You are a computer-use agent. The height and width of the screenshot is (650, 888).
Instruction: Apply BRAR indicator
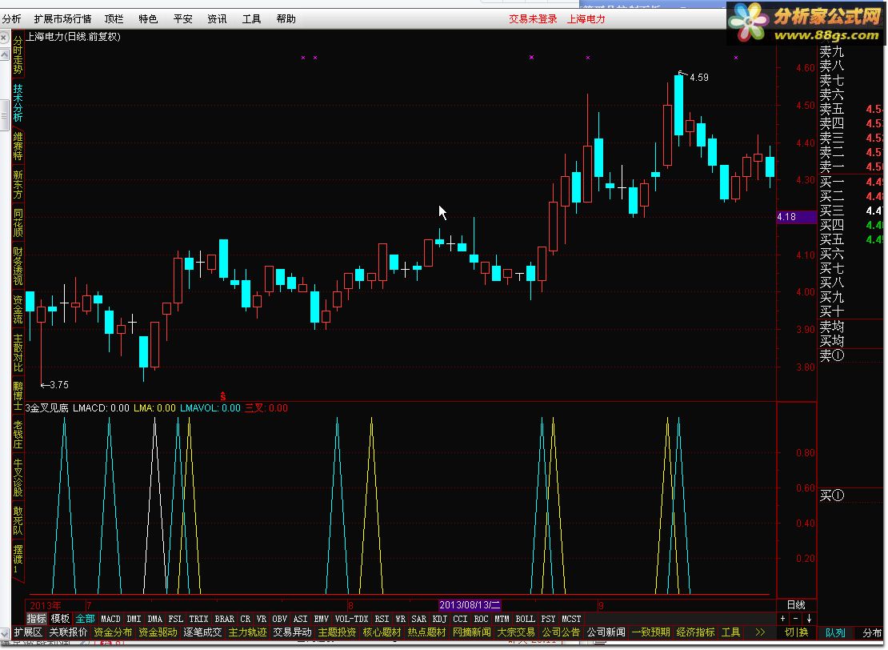(x=224, y=619)
